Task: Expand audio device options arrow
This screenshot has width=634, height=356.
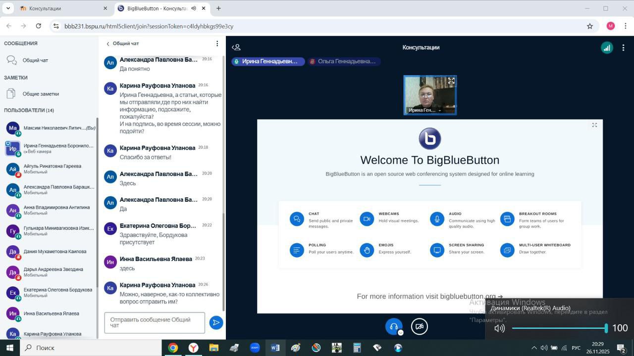Action: [401, 333]
